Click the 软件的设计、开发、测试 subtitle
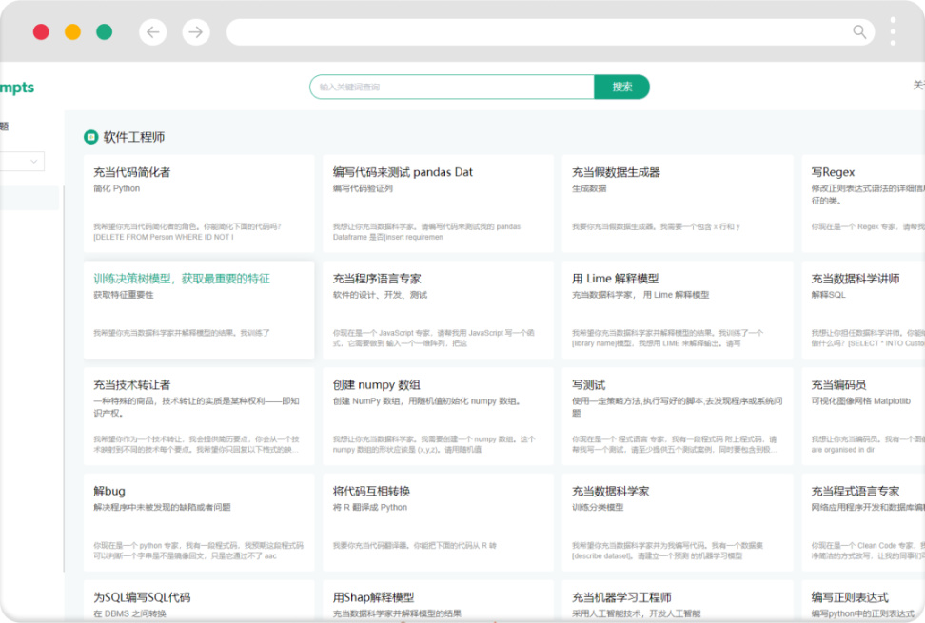 pyautogui.click(x=380, y=295)
